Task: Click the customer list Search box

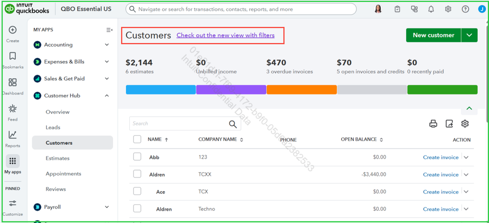Action: [x=185, y=124]
